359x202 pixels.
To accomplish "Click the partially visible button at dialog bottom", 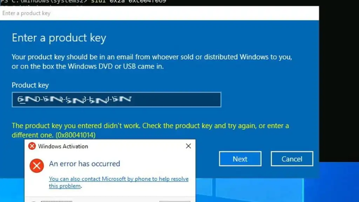I will [x=175, y=201].
